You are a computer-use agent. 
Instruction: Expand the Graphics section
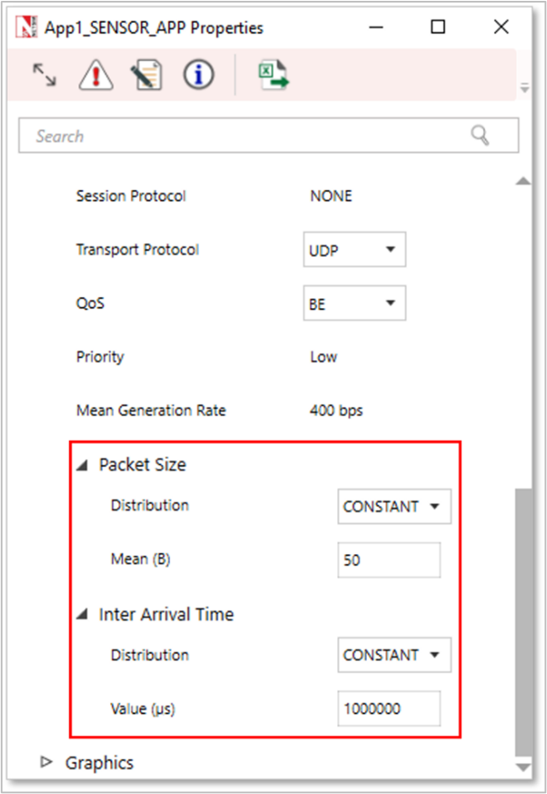(47, 762)
